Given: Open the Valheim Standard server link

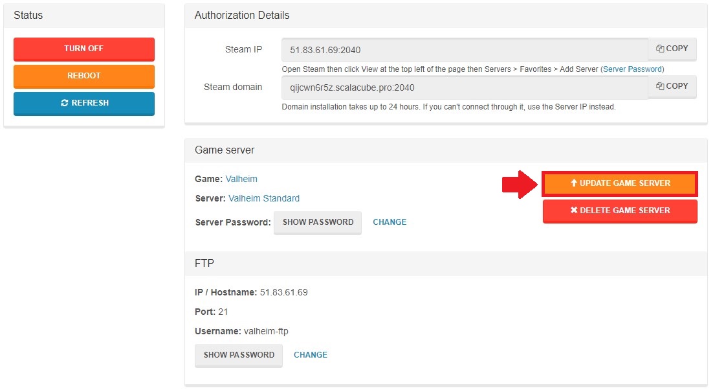Looking at the screenshot, I should pos(264,198).
